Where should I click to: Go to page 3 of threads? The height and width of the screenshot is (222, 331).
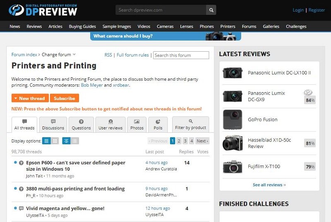coord(185,141)
